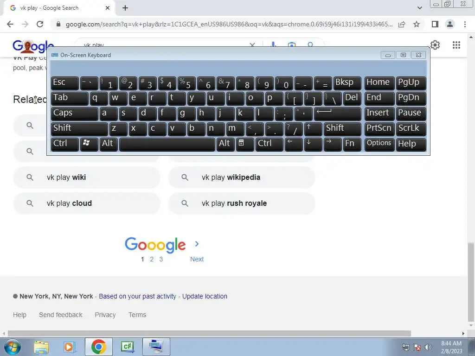Open Windows Explorer from taskbar

click(41, 347)
